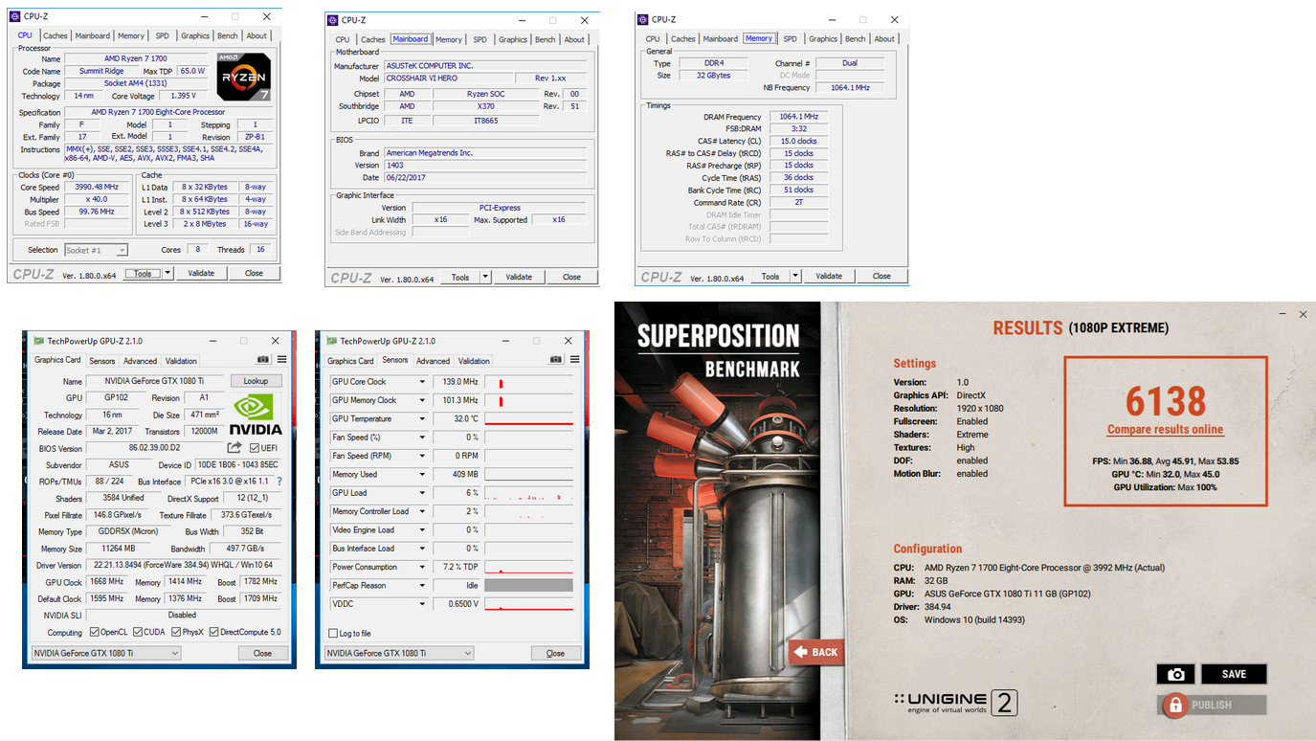The width and height of the screenshot is (1316, 741).
Task: Click the Bus Interface question mark icon
Action: click(279, 482)
